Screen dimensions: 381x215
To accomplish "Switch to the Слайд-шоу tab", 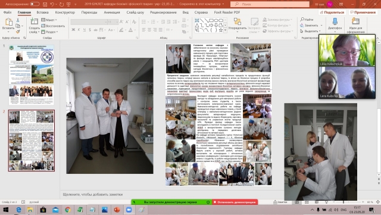I will tap(135, 12).
